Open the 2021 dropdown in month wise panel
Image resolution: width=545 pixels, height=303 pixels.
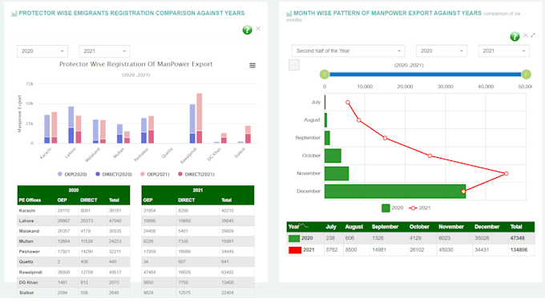pyautogui.click(x=503, y=50)
